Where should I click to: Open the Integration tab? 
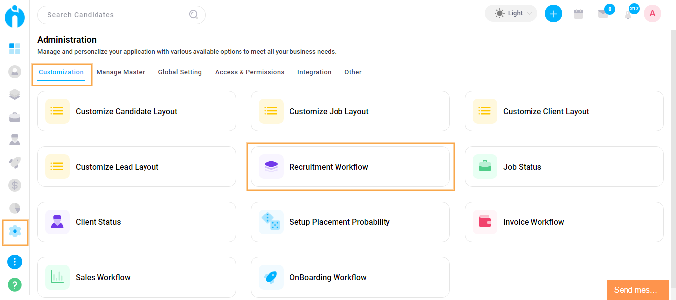pyautogui.click(x=314, y=72)
